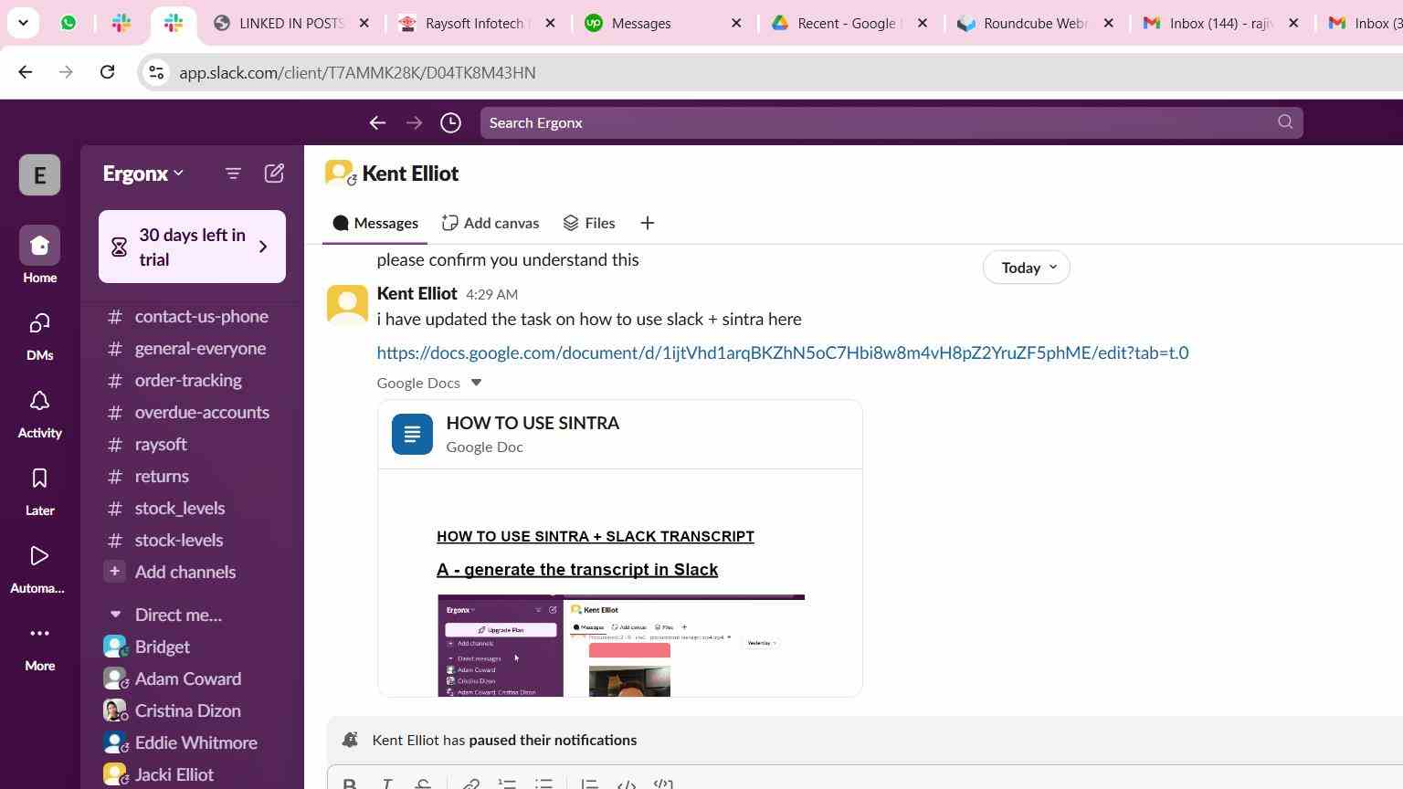Click the 4:29 AM message timestamp

click(x=491, y=294)
